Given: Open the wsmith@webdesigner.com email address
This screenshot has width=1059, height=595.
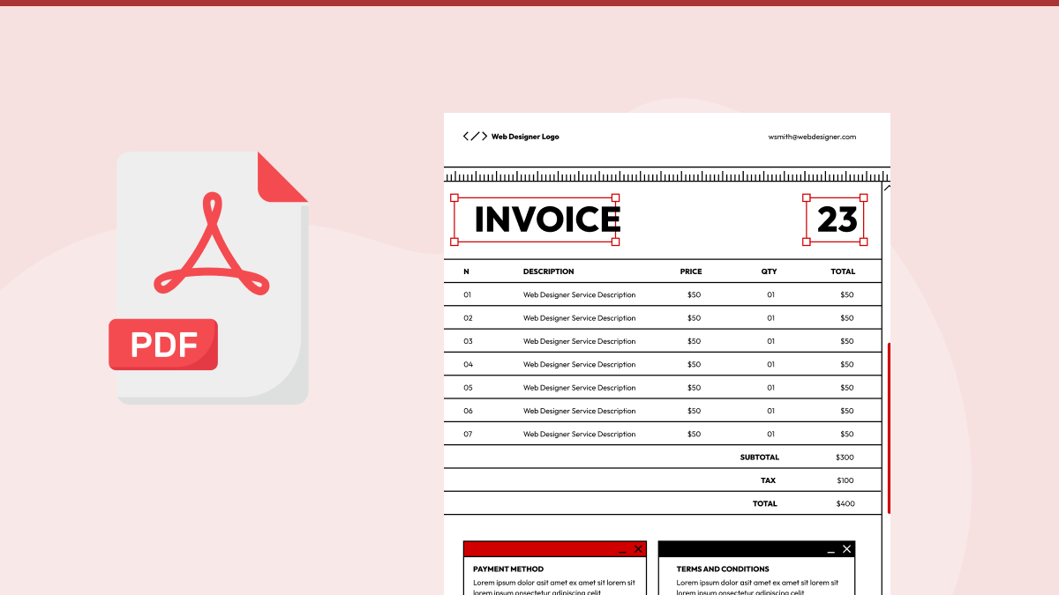Looking at the screenshot, I should pos(812,137).
